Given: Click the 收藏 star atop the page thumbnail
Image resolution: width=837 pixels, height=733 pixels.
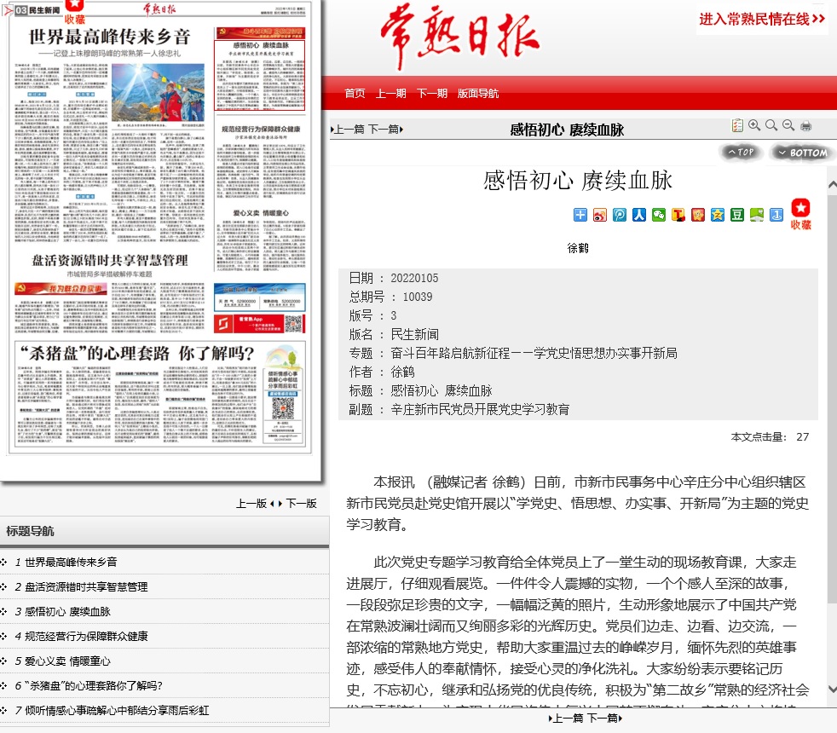Looking at the screenshot, I should point(75,12).
